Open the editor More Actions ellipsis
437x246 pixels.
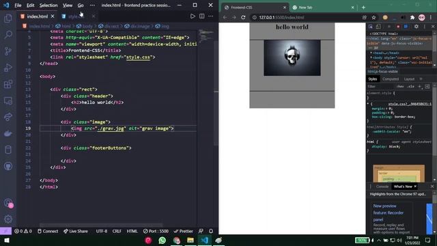point(211,16)
